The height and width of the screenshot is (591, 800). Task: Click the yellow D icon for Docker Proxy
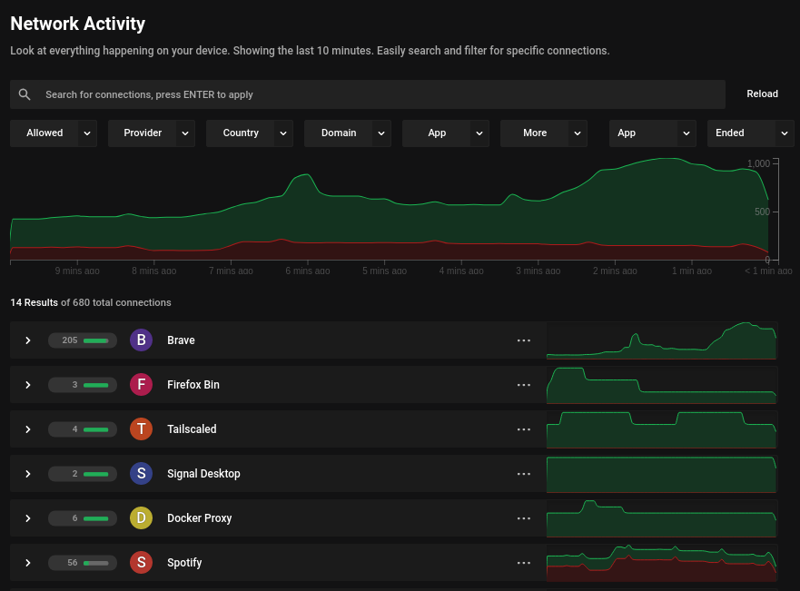[142, 518]
